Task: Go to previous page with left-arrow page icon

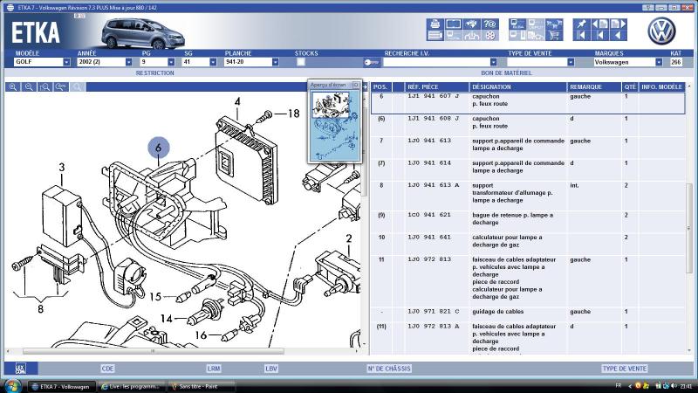Action: point(600,24)
